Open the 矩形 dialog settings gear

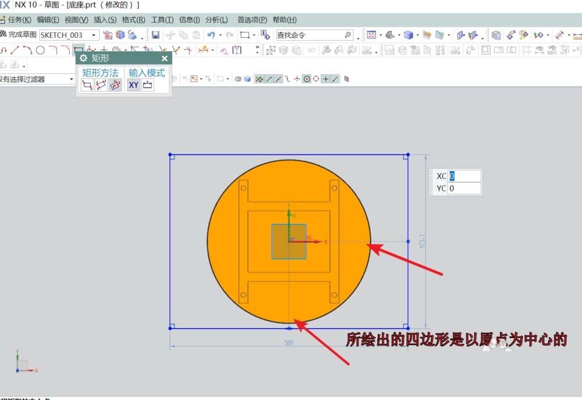click(84, 58)
